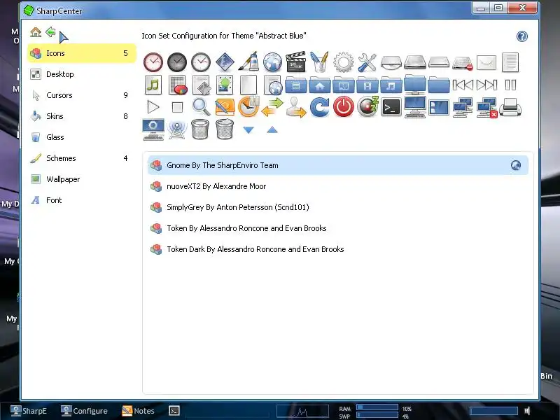Click the full trash can icon
The height and width of the screenshot is (420, 560).
225,129
